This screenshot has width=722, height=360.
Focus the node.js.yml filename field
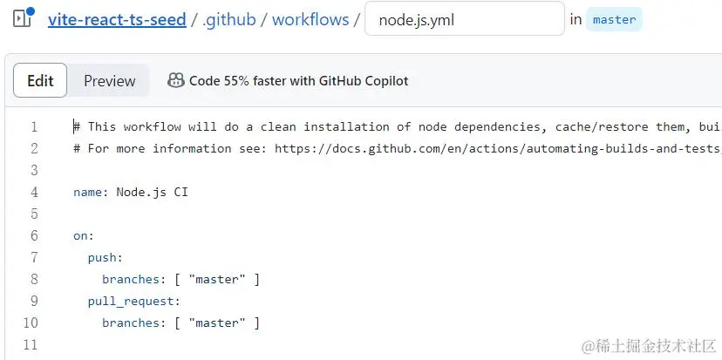click(464, 19)
